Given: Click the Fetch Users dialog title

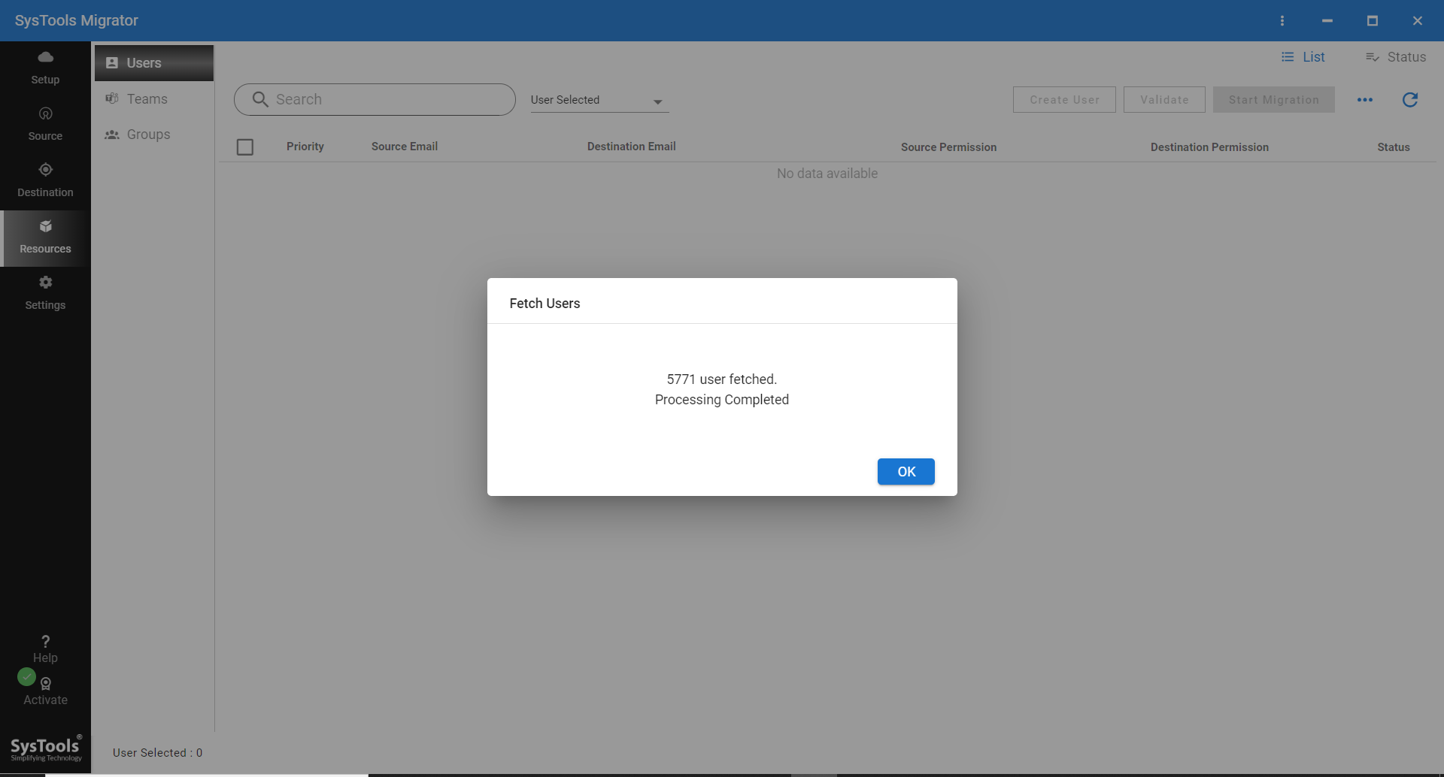Looking at the screenshot, I should coord(545,304).
